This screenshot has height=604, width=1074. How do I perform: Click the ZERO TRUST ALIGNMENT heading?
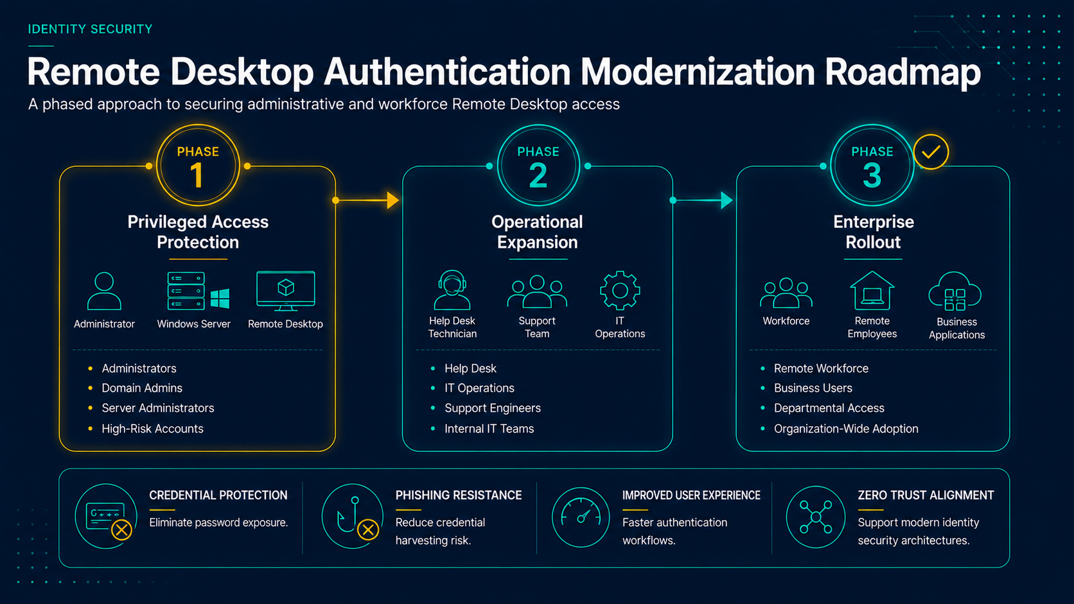pos(926,496)
